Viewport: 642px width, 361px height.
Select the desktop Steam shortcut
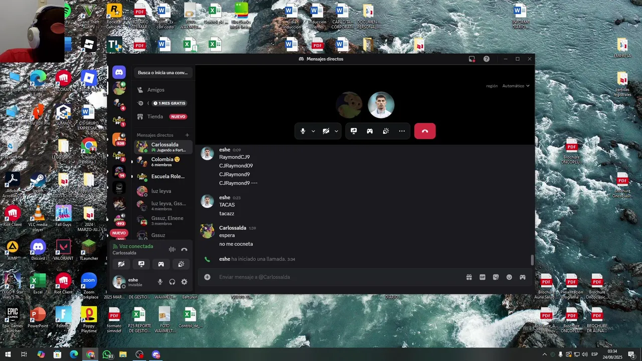(x=38, y=183)
